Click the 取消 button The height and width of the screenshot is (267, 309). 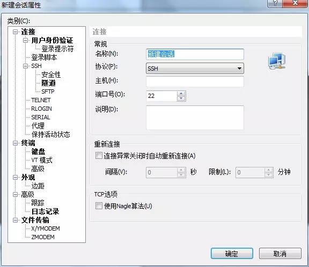click(x=280, y=254)
